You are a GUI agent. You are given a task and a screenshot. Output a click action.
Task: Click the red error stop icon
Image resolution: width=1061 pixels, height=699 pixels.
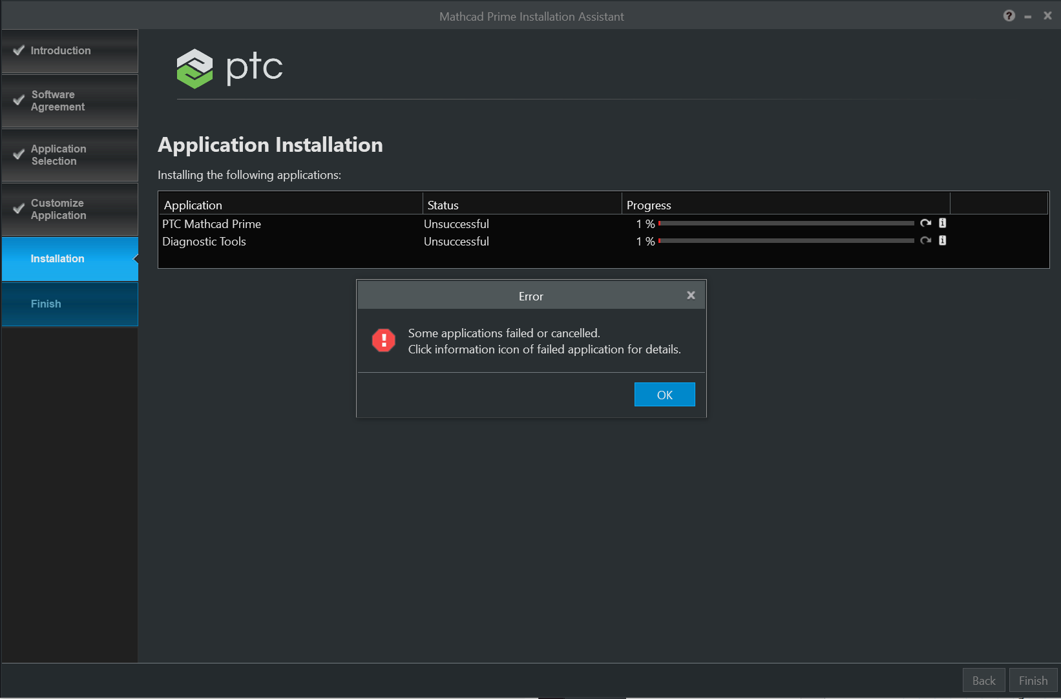click(383, 340)
